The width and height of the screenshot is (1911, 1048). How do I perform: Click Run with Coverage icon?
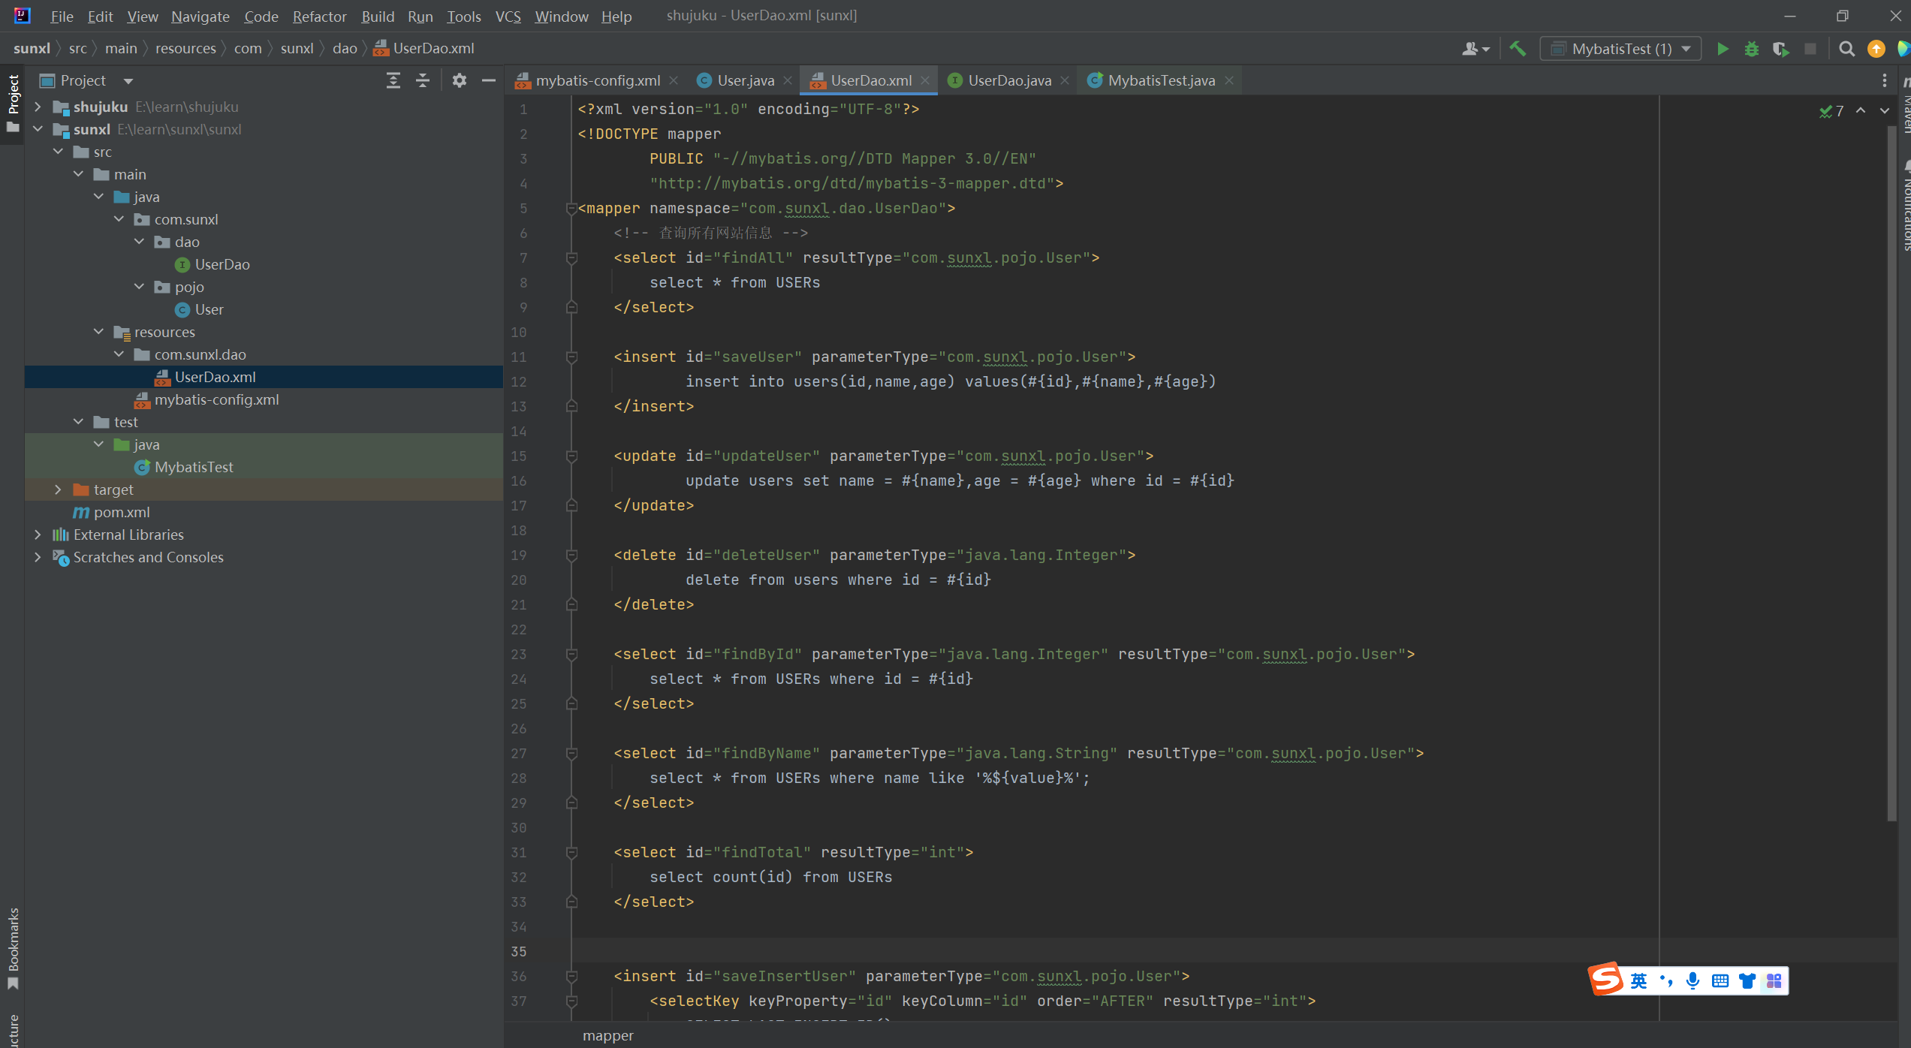pos(1780,50)
